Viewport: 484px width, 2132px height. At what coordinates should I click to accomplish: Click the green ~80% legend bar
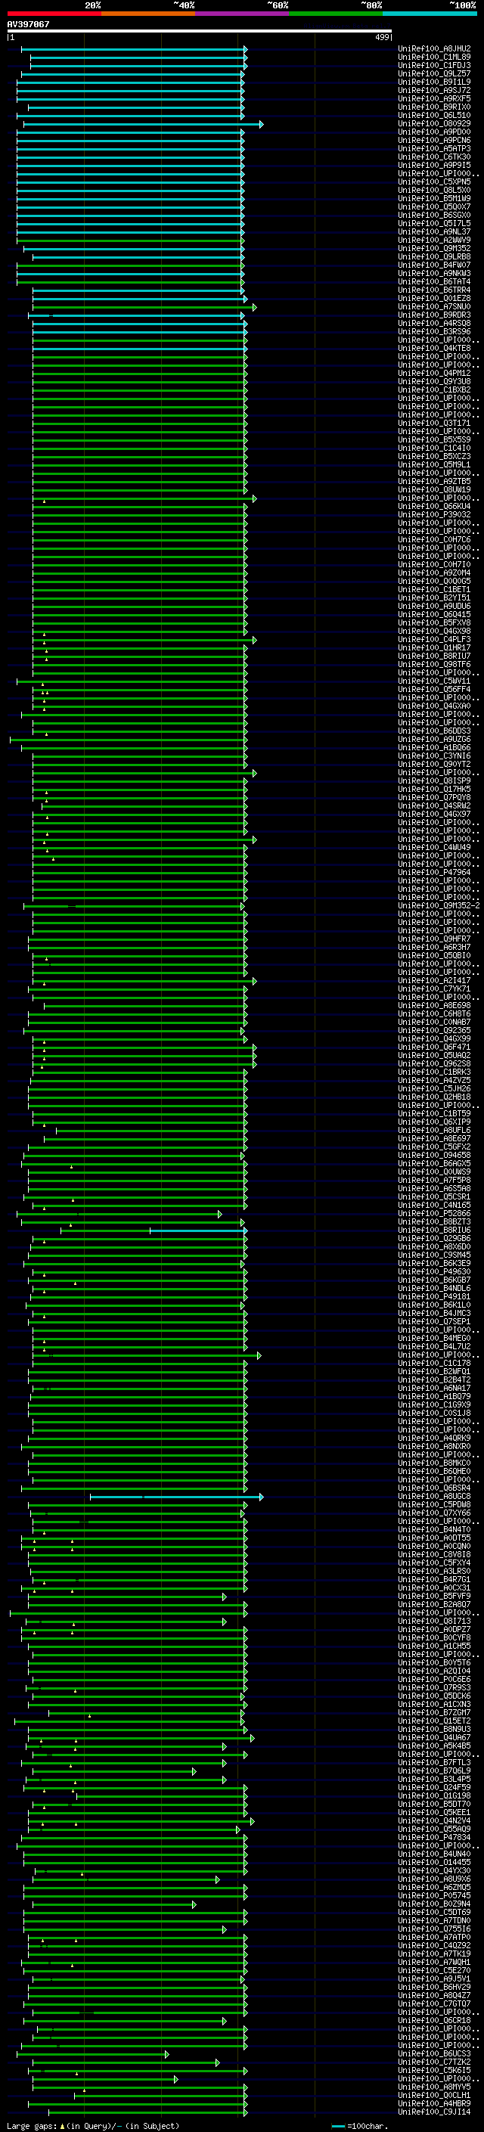(336, 14)
